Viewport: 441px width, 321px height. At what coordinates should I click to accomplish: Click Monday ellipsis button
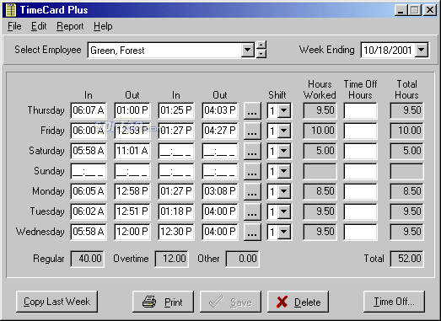(x=252, y=192)
